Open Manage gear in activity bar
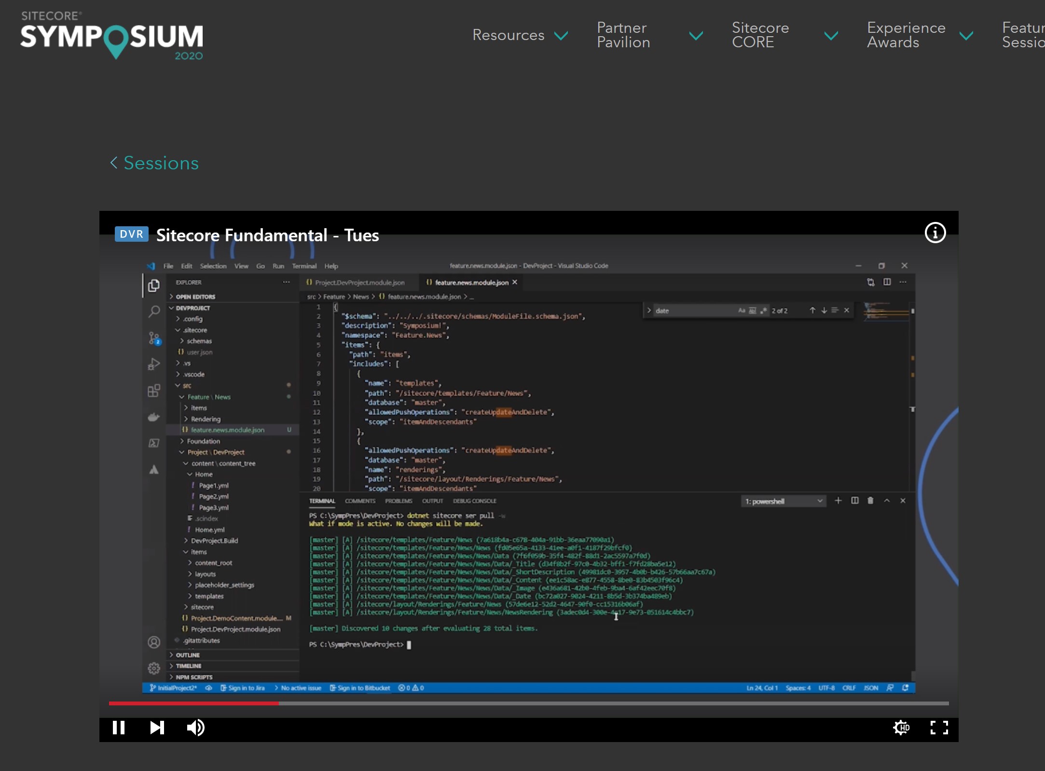The height and width of the screenshot is (771, 1045). [x=154, y=668]
